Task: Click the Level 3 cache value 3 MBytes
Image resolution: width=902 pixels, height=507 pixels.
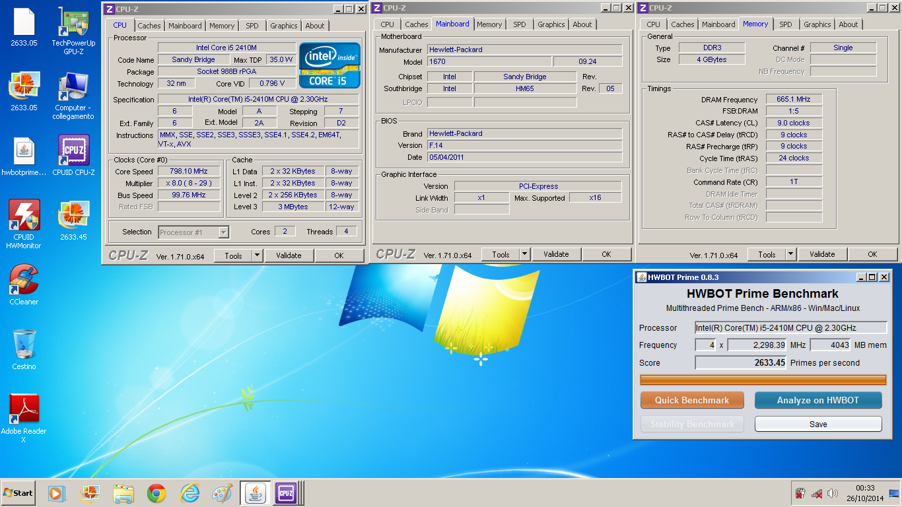Action: click(293, 207)
